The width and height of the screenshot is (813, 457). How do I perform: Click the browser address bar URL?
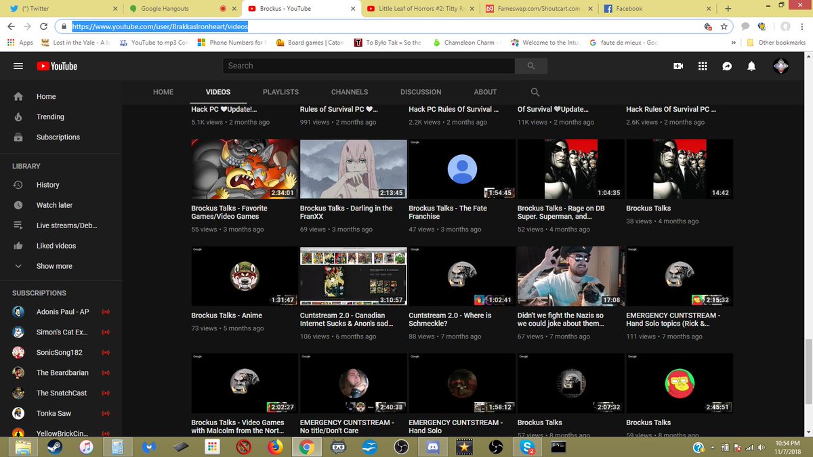click(159, 26)
